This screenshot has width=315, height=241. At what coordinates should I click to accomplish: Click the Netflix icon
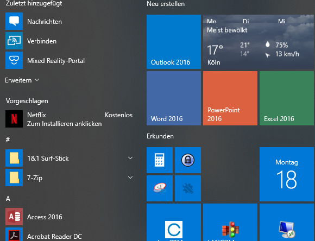click(14, 119)
